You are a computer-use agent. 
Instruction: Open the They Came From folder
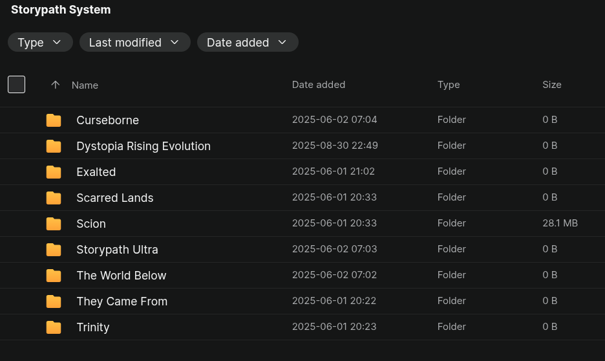[x=122, y=301]
